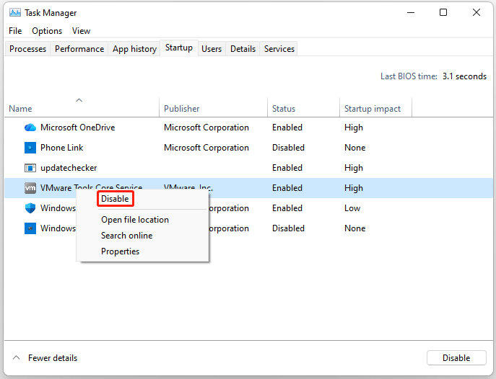This screenshot has width=496, height=379.
Task: Click the Windows Security shield icon
Action: [30, 208]
